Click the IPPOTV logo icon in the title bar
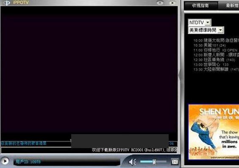 point(7,3)
